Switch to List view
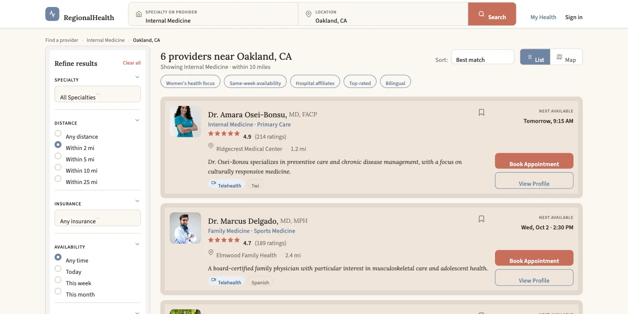 click(535, 57)
